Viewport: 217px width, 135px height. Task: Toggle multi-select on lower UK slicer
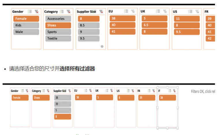point(107,91)
